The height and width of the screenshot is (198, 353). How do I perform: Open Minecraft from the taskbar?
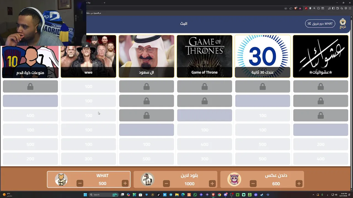pyautogui.click(x=237, y=195)
